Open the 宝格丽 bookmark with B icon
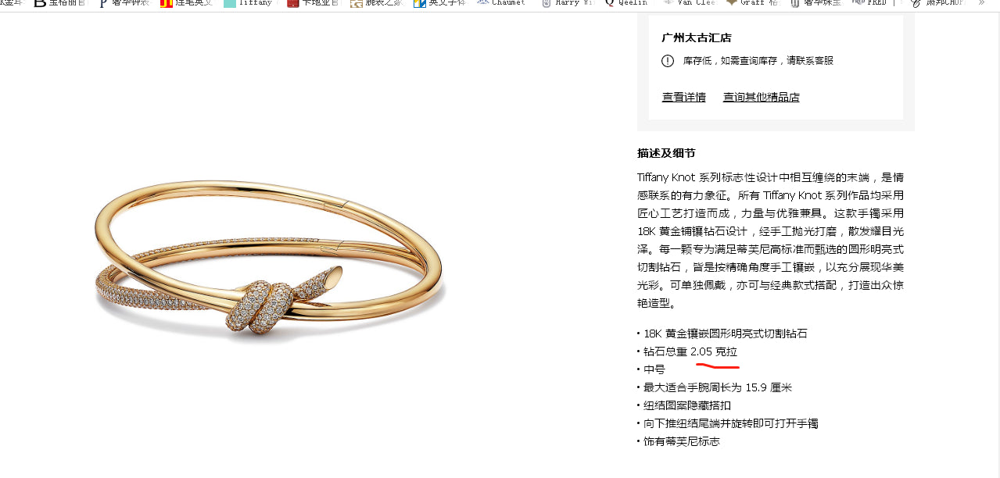The width and height of the screenshot is (1000, 478). coord(61,3)
